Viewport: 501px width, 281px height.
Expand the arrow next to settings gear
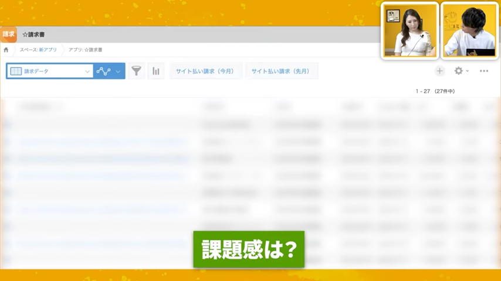coord(468,71)
